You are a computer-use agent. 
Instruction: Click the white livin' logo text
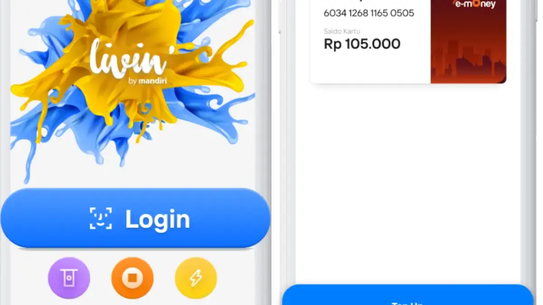tap(129, 58)
